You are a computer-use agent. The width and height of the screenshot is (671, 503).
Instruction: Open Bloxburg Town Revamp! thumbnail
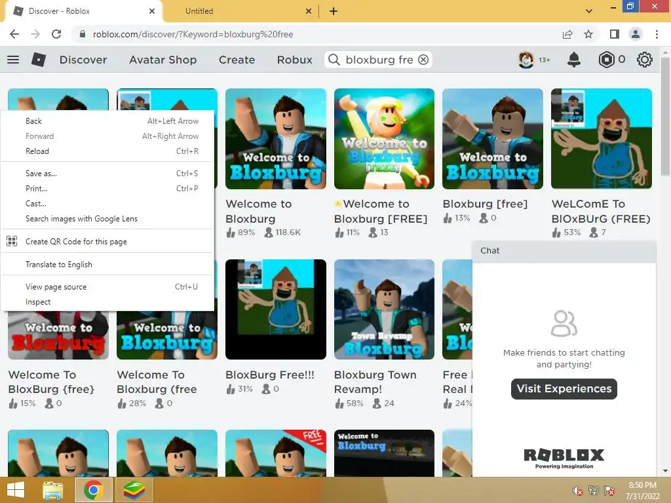tap(384, 309)
